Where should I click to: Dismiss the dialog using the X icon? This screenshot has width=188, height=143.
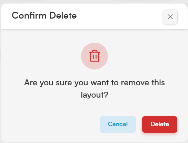(x=170, y=17)
